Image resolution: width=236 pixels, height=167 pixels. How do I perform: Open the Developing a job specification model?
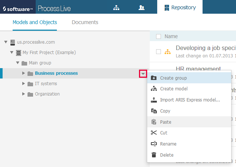(x=206, y=48)
